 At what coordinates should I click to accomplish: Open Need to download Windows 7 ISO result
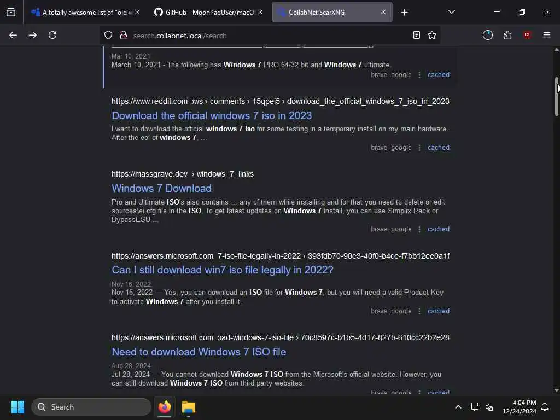199,352
